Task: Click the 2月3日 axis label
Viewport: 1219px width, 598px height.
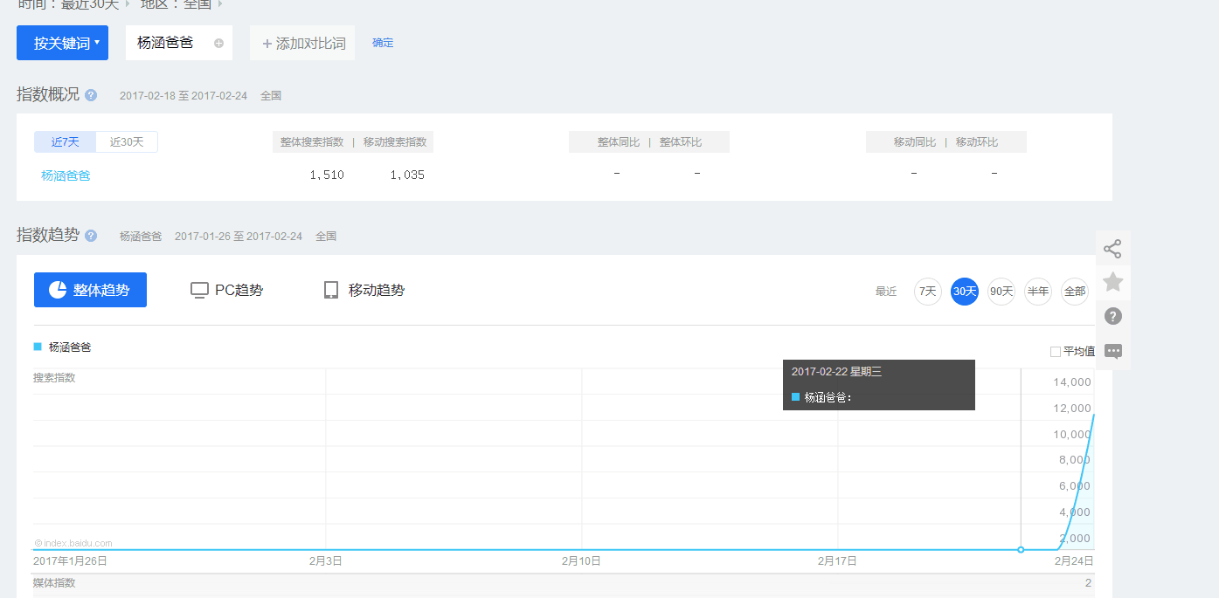Action: (x=326, y=560)
